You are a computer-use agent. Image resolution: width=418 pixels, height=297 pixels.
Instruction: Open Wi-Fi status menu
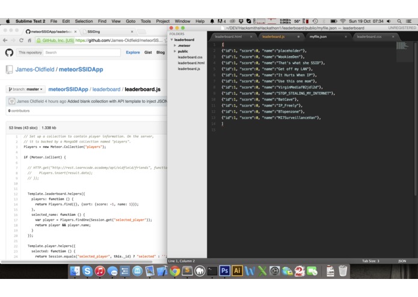343,21
